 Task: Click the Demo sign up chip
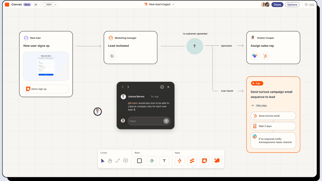coord(46,89)
